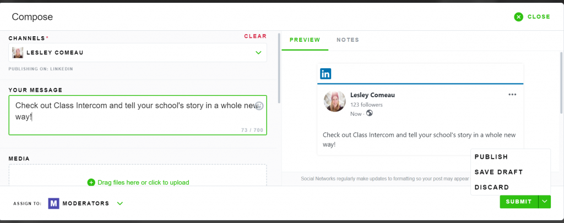Click the purple Moderators M icon
The image size is (564, 223).
(x=53, y=203)
